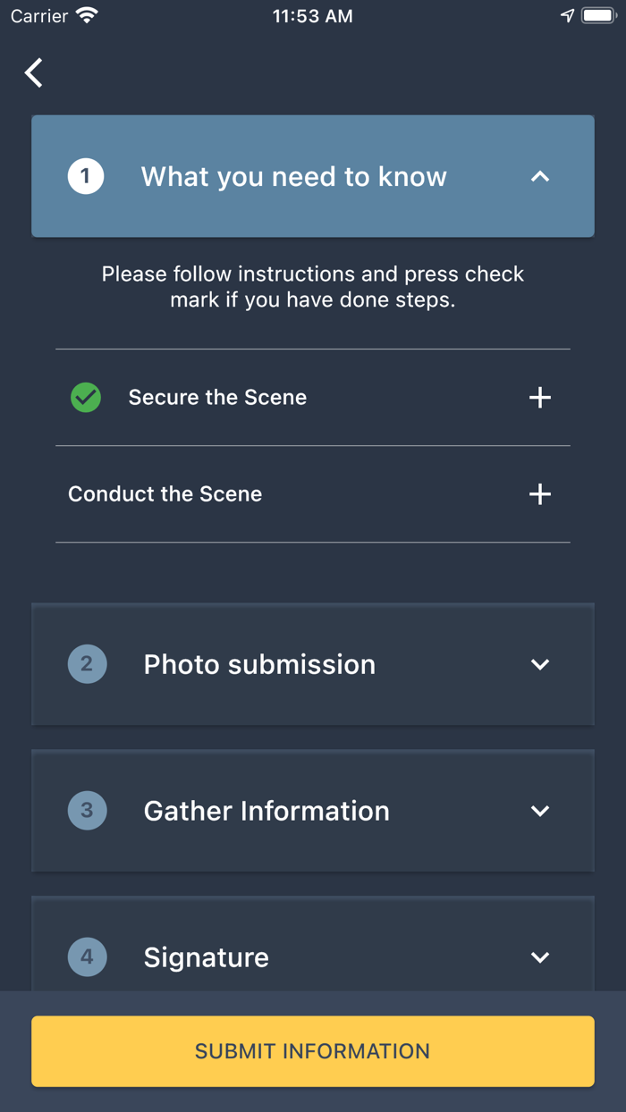
Task: Tap the location arrow in status bar
Action: [x=567, y=16]
